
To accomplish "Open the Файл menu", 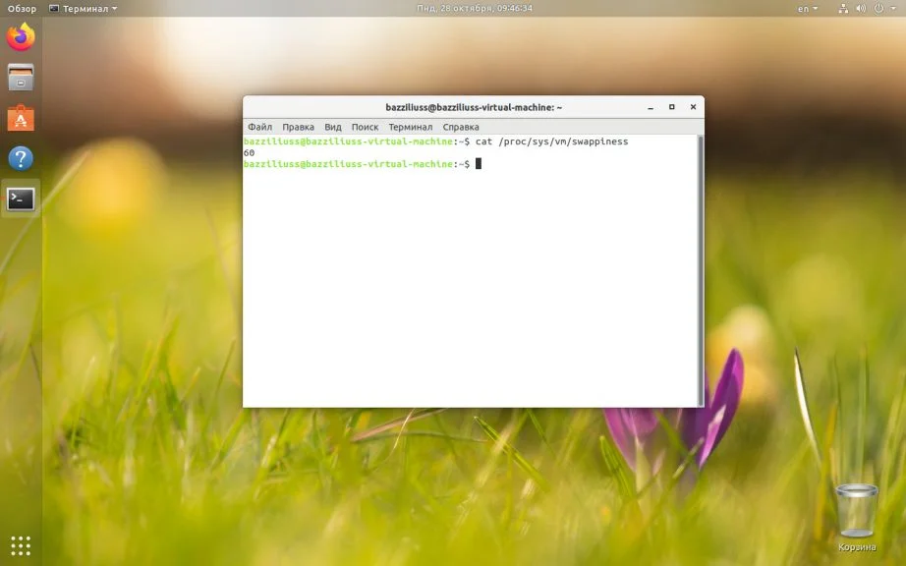I will pyautogui.click(x=260, y=127).
